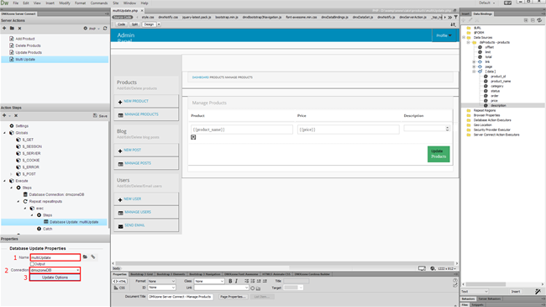The height and width of the screenshot is (307, 546).
Task: Collapse the [data] node in Data Bindings
Action: point(474,71)
